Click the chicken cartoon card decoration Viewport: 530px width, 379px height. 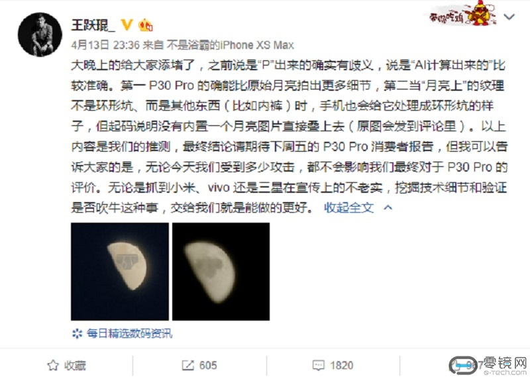tap(463, 13)
